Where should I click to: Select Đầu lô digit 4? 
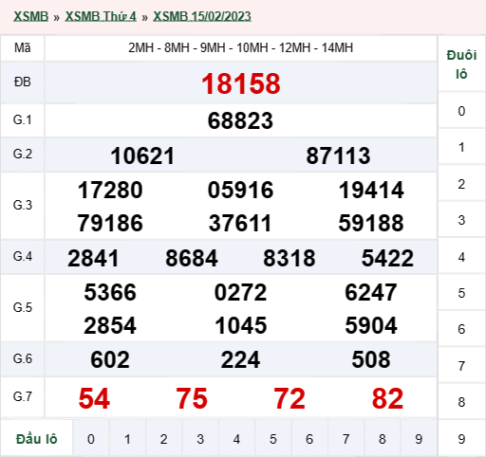(236, 439)
